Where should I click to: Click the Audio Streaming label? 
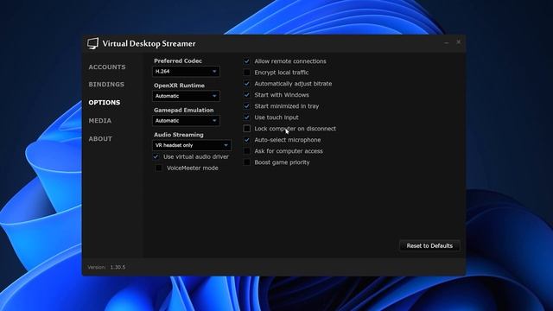[179, 135]
